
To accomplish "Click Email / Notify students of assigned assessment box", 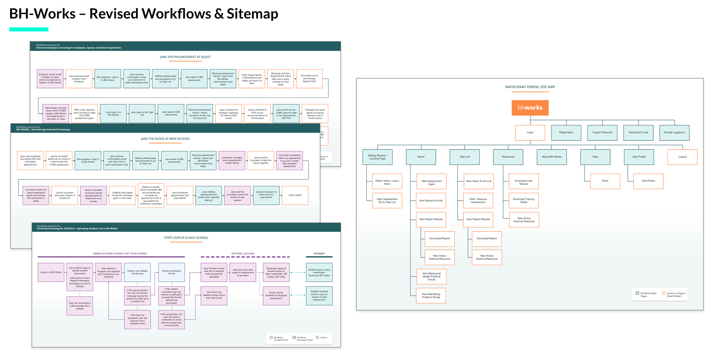I will [276, 296].
